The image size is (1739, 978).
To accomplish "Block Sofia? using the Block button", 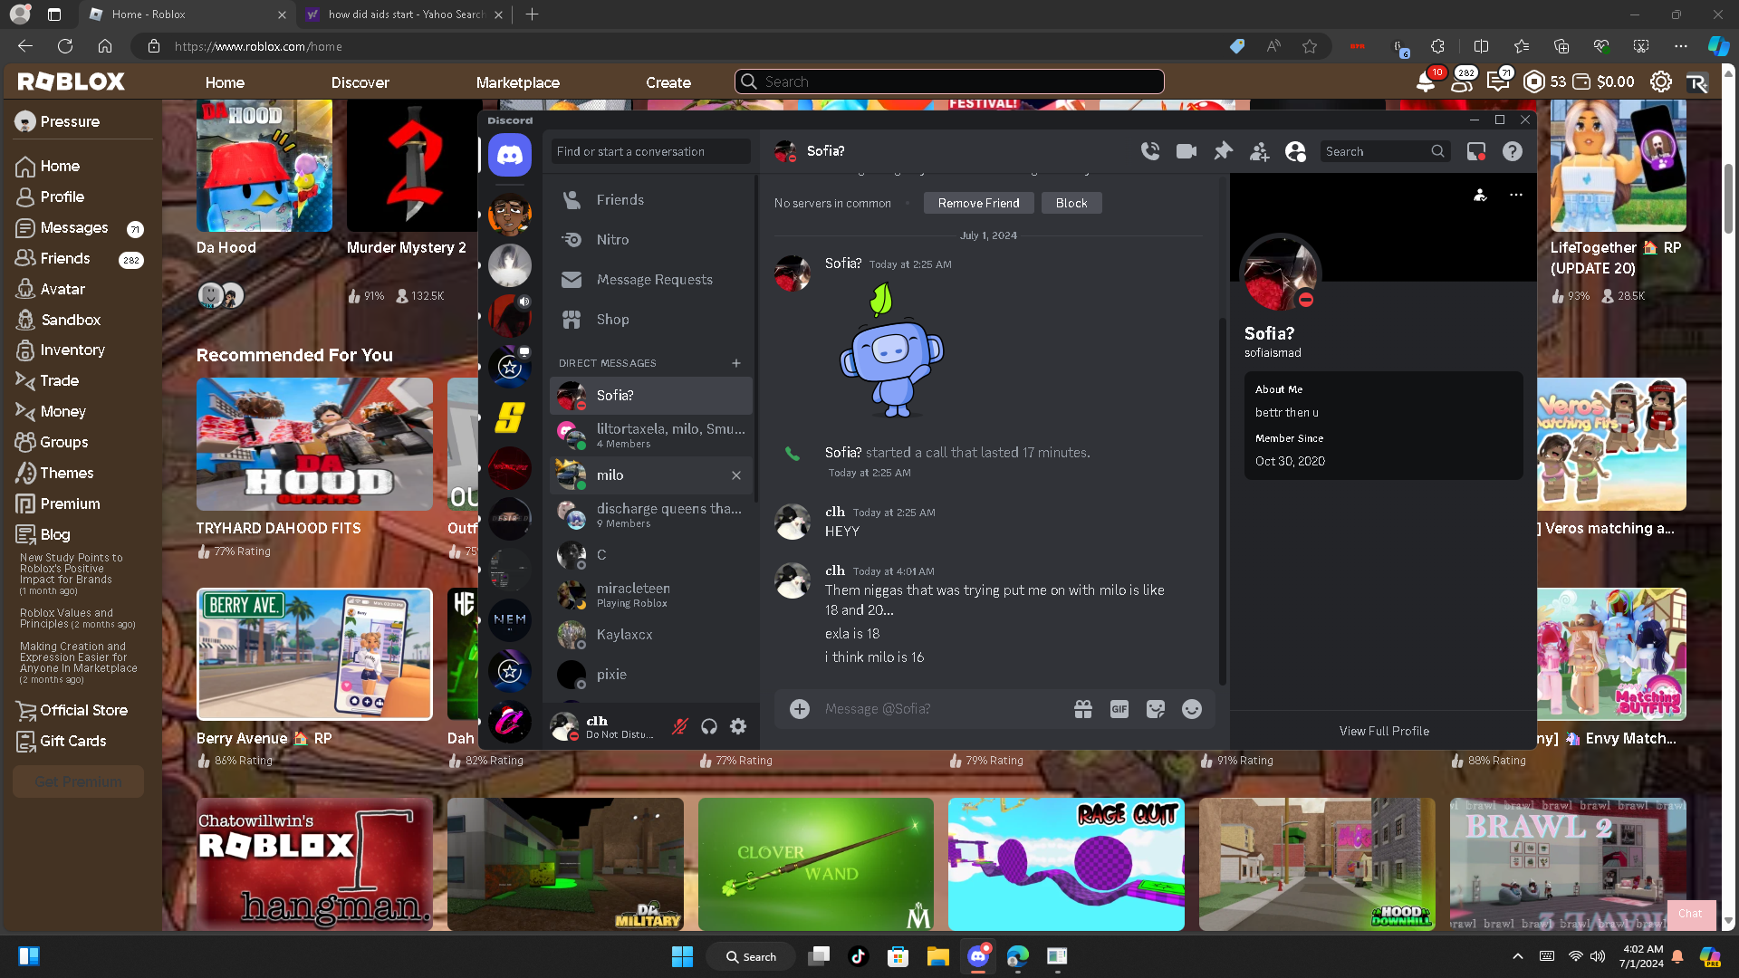I will pyautogui.click(x=1071, y=203).
